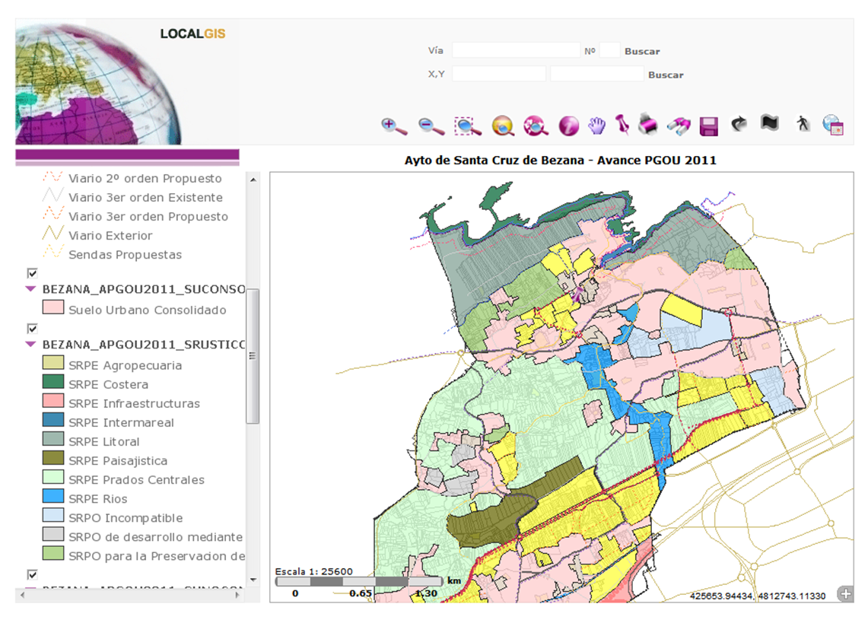
Task: Click the globe with calendar icon
Action: (832, 125)
